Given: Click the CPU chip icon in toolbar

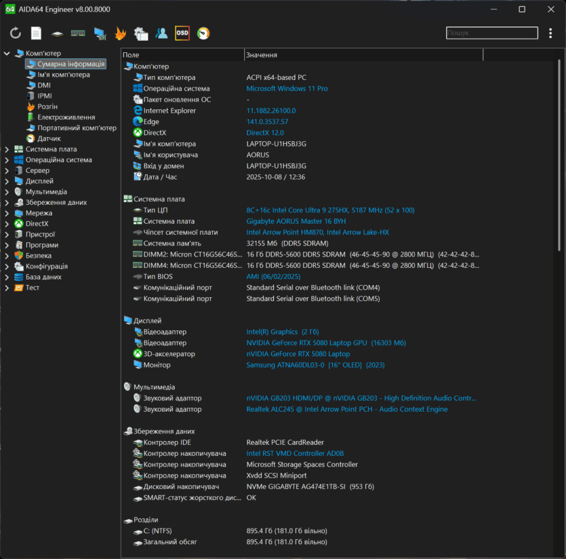Looking at the screenshot, I should (x=58, y=33).
